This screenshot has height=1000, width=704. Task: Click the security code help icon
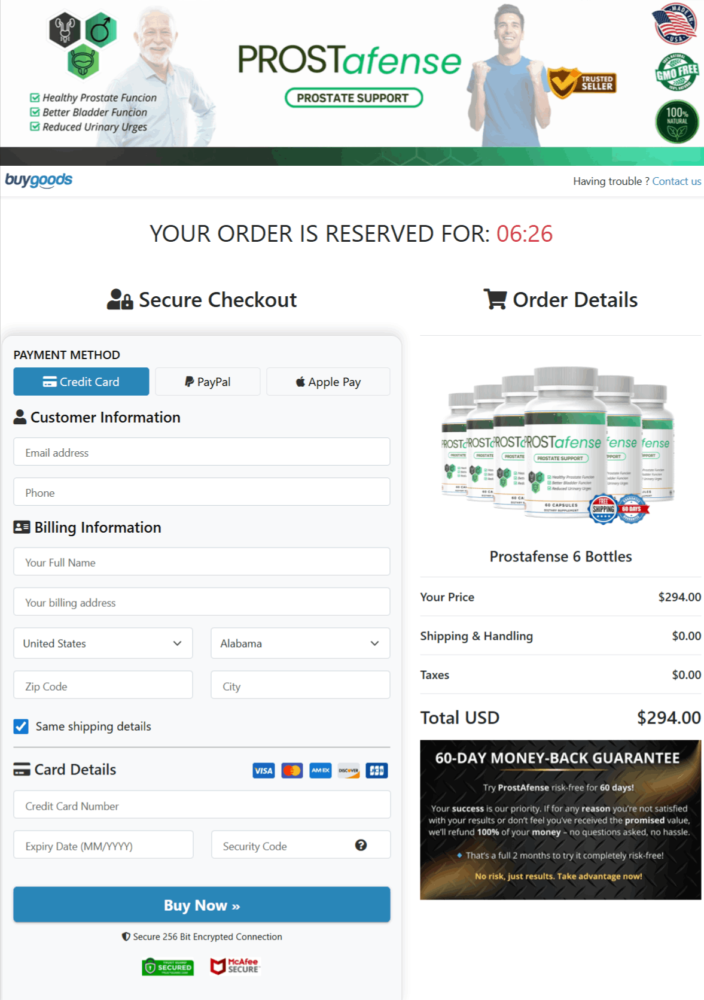point(360,845)
